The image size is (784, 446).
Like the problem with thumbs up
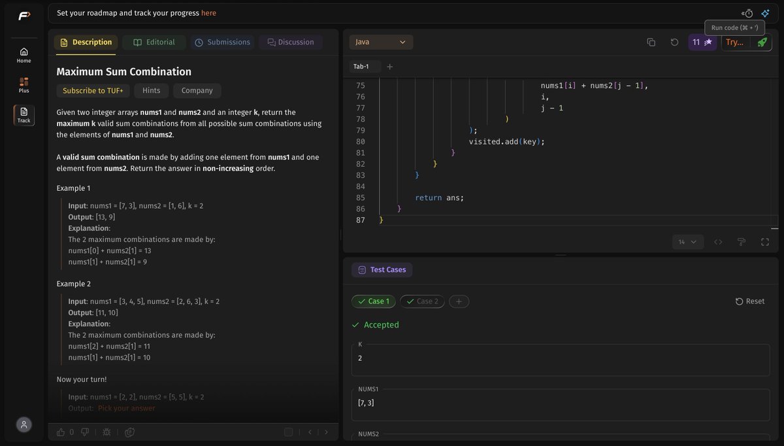(x=61, y=432)
